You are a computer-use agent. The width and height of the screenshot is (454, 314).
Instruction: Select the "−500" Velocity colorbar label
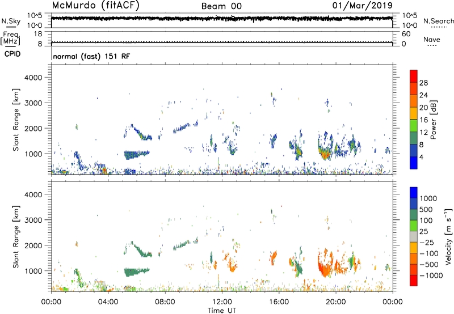pyautogui.click(x=429, y=265)
